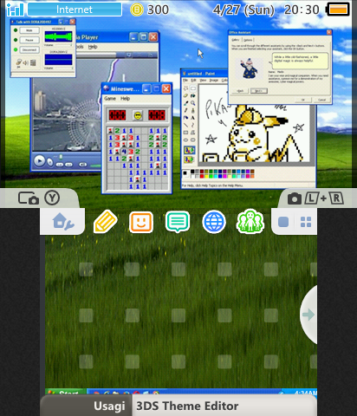357x416 pixels.
Task: Pick the yellow swatch in Paint palette
Action: (206, 176)
